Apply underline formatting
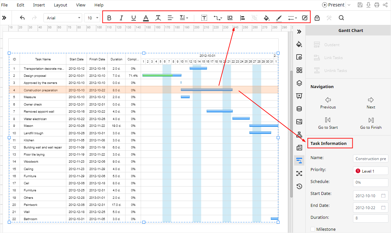 pos(134,18)
